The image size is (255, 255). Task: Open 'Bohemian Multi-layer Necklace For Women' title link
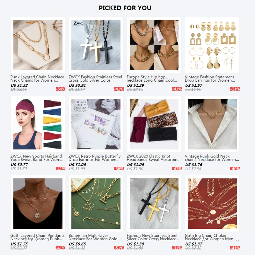94,237
